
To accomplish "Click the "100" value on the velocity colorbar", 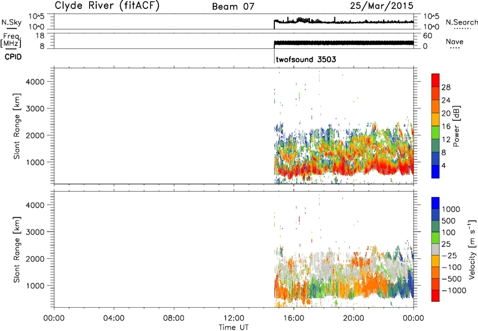I will pos(448,232).
